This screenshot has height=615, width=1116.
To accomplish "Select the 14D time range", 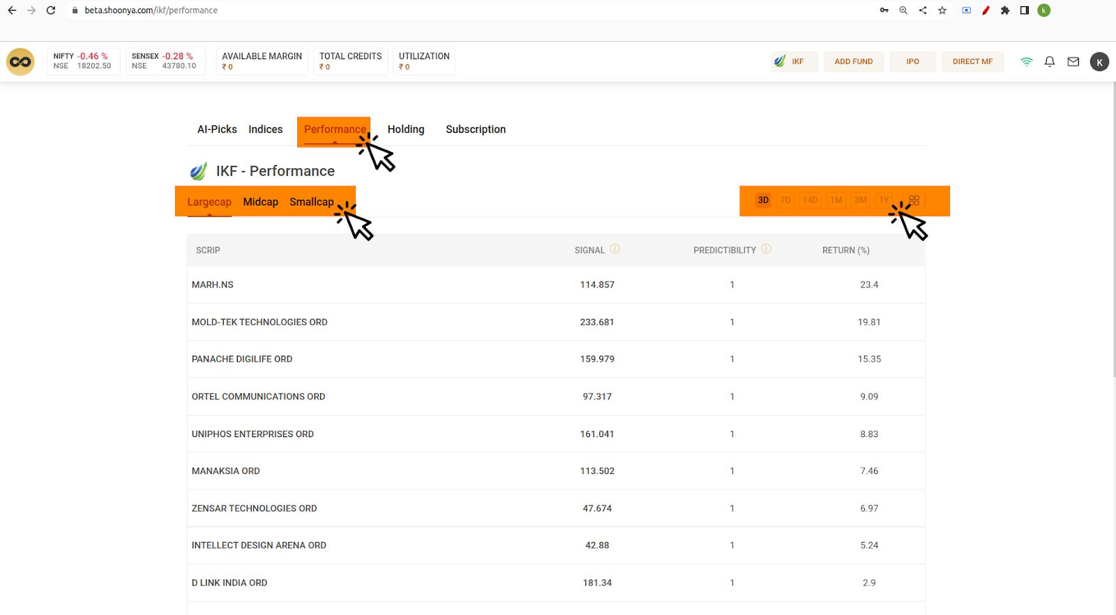I will pyautogui.click(x=810, y=200).
